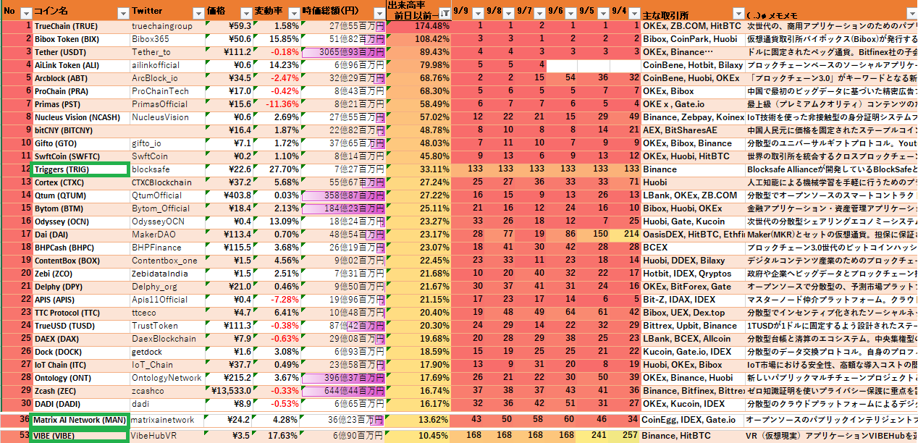Open the 時価総額(円) column filter dropdown
918x443 pixels.
(377, 13)
